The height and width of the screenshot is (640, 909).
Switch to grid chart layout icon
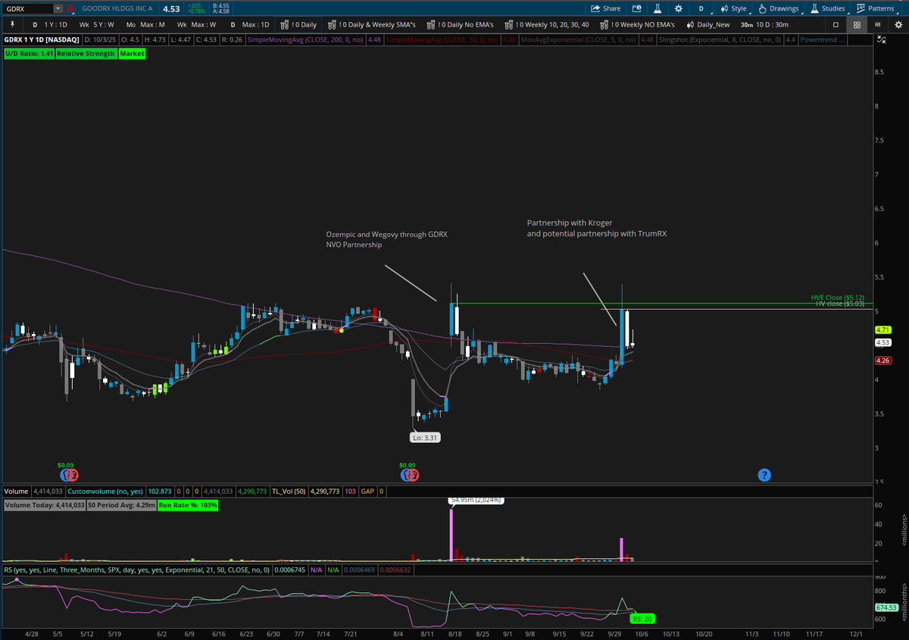857,24
